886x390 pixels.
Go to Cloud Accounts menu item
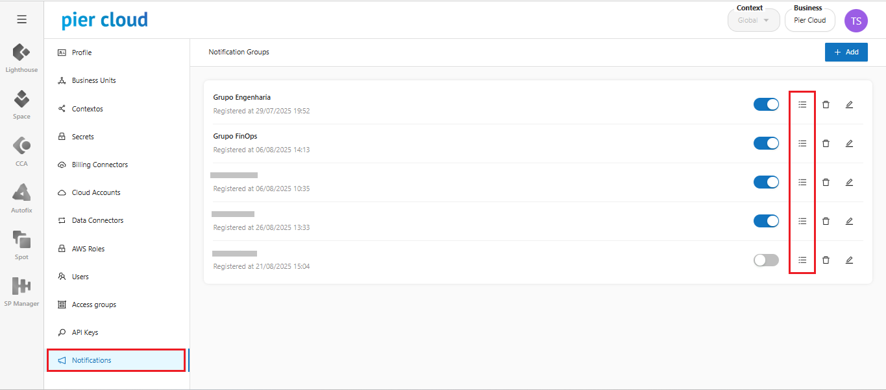click(x=96, y=192)
